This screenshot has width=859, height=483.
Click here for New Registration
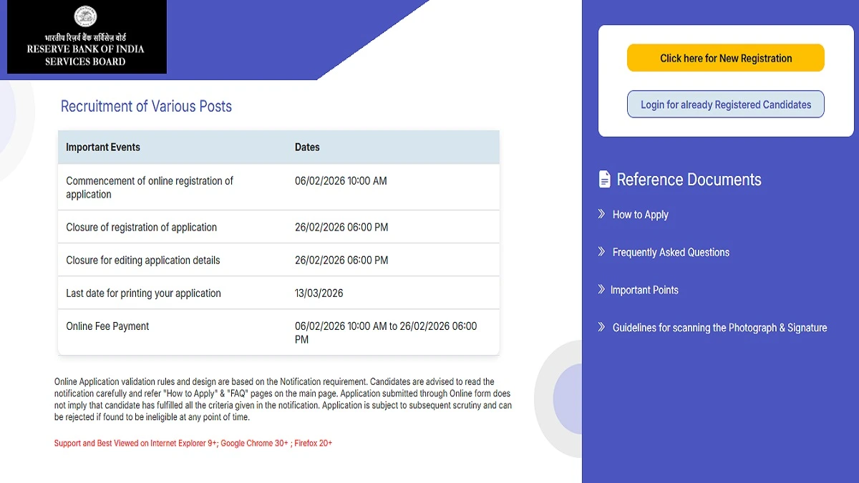click(x=725, y=58)
